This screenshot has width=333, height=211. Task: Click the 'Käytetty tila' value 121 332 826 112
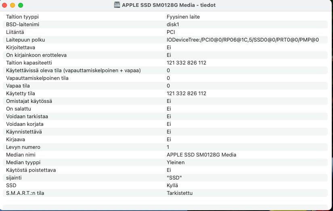pos(186,94)
